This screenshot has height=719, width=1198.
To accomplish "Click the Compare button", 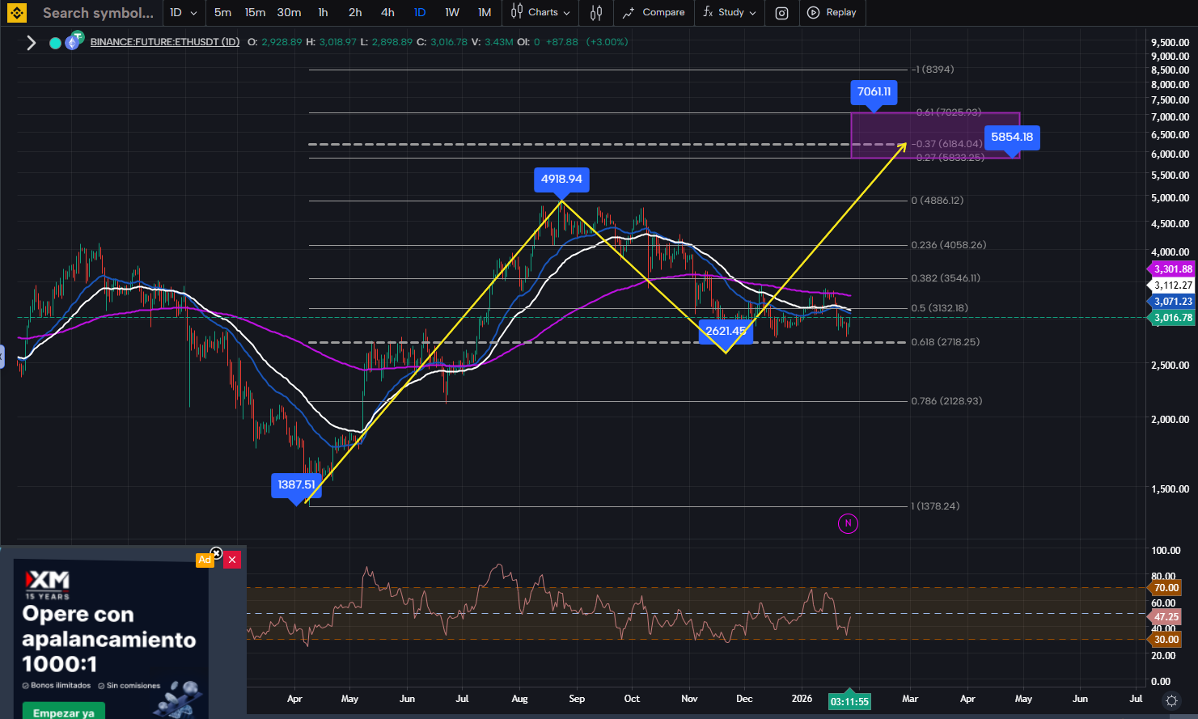I will point(654,13).
